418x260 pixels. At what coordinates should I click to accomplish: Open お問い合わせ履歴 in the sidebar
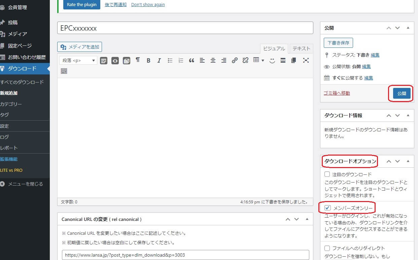(25, 57)
